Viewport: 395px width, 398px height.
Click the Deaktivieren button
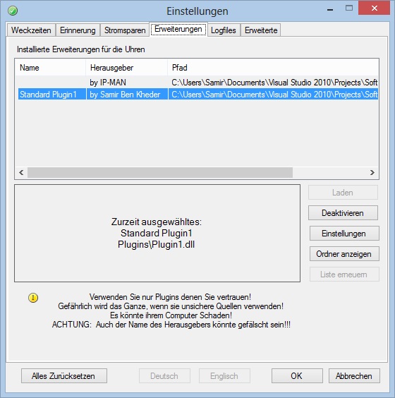click(343, 213)
